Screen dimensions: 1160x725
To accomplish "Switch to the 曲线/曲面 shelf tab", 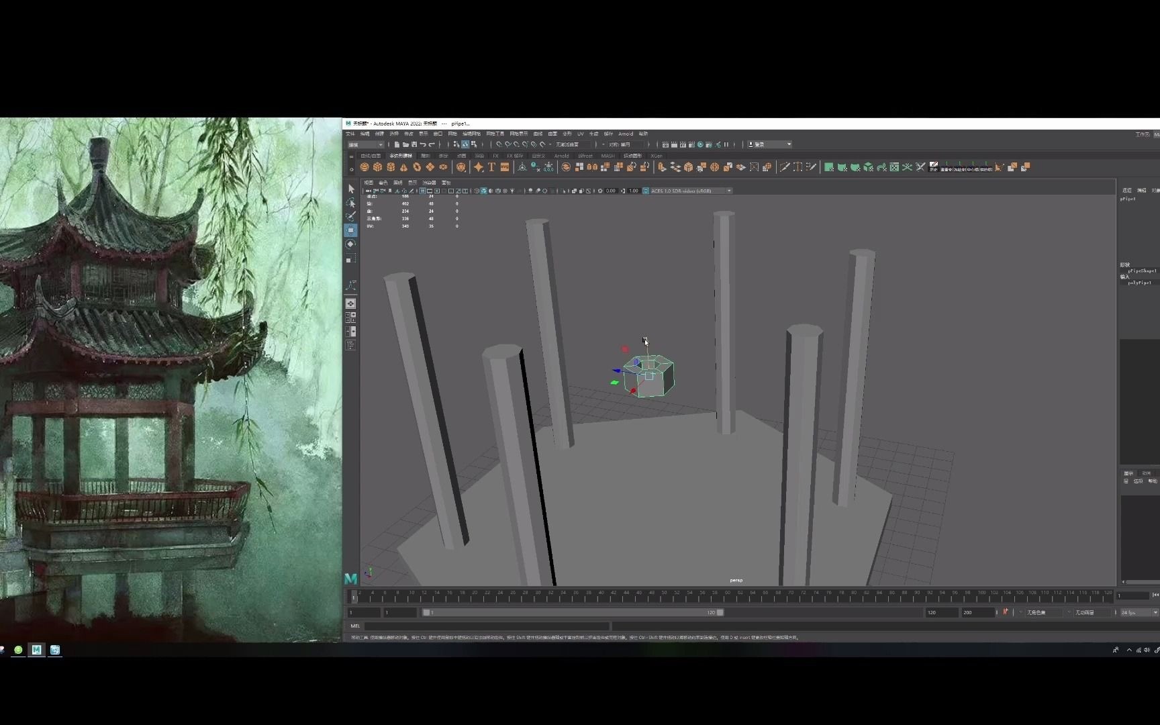I will (371, 156).
